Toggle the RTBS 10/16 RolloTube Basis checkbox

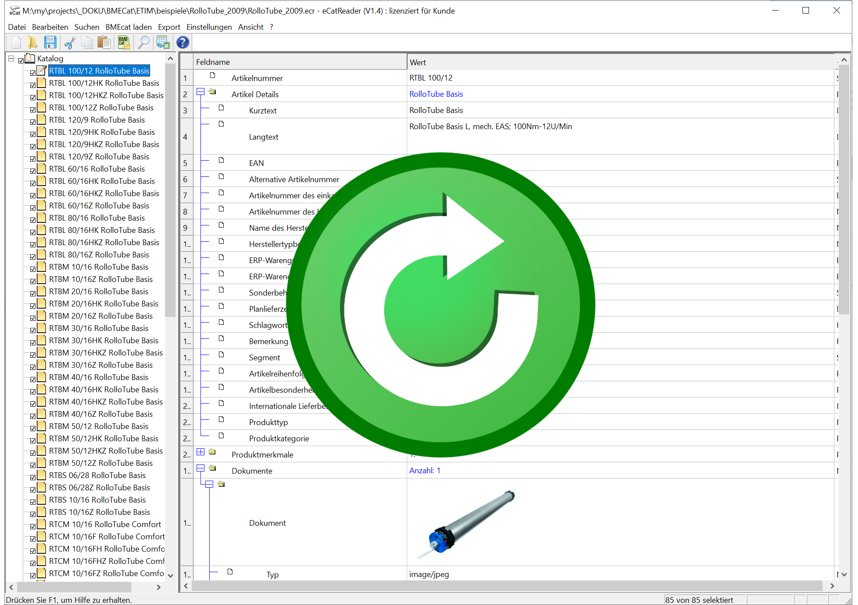tap(33, 502)
